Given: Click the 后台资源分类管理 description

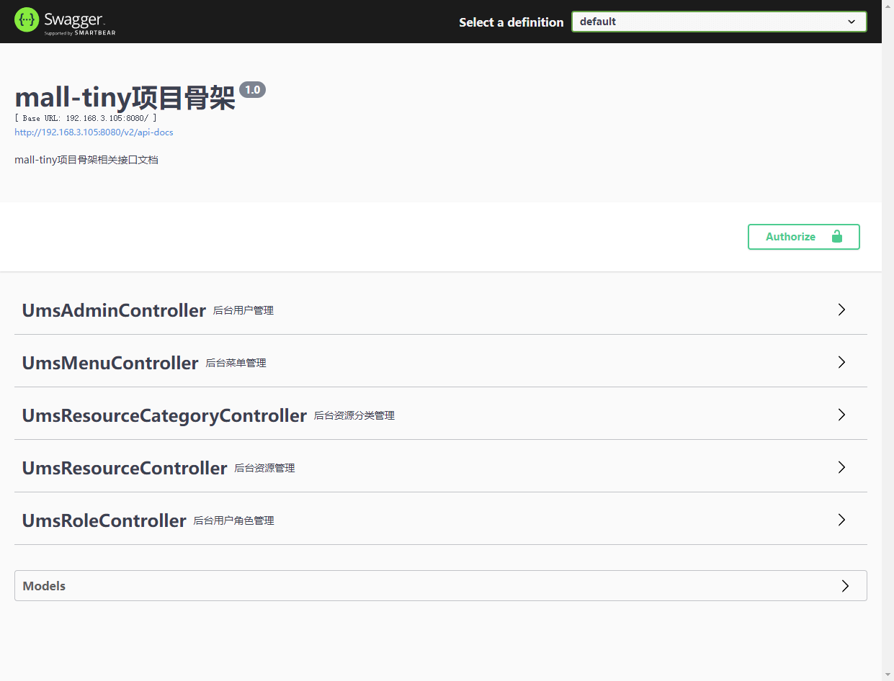Looking at the screenshot, I should point(354,416).
